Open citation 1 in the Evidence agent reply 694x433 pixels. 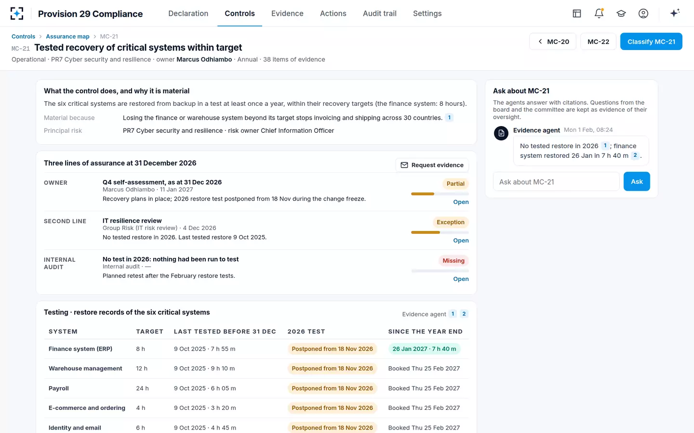click(605, 146)
